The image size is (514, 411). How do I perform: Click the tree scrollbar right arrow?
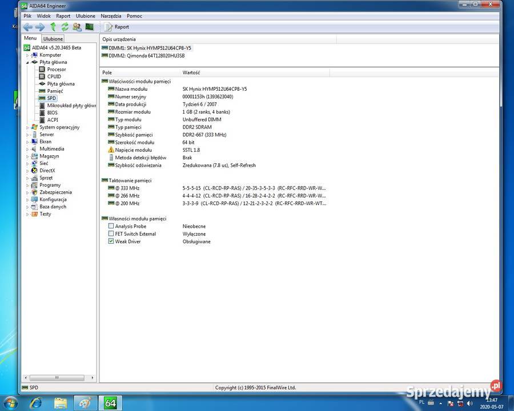(x=93, y=377)
